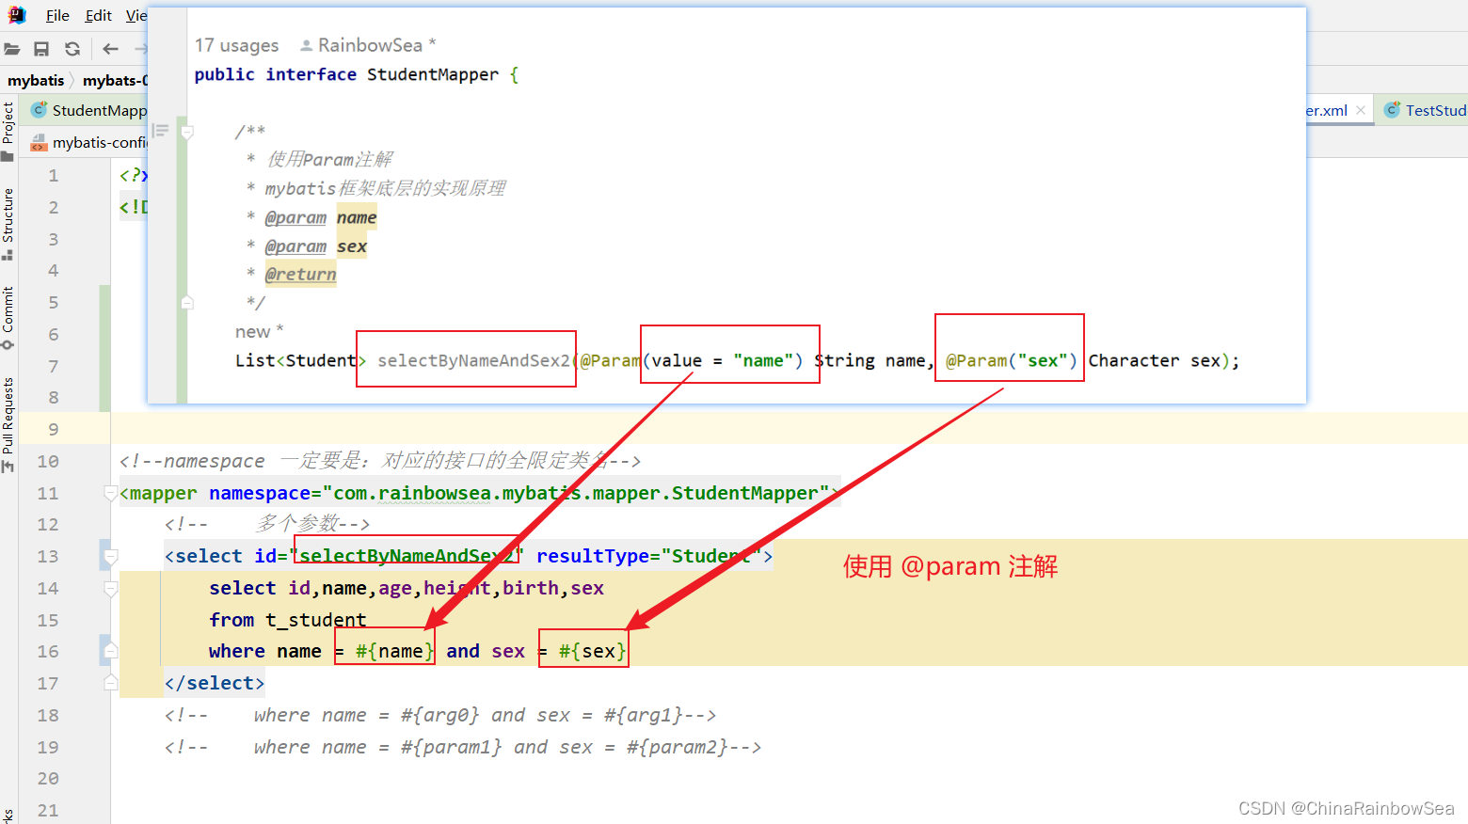Click the selectByNameAndSex2 method name in the interface
Viewport: 1468px width, 824px height.
point(474,360)
